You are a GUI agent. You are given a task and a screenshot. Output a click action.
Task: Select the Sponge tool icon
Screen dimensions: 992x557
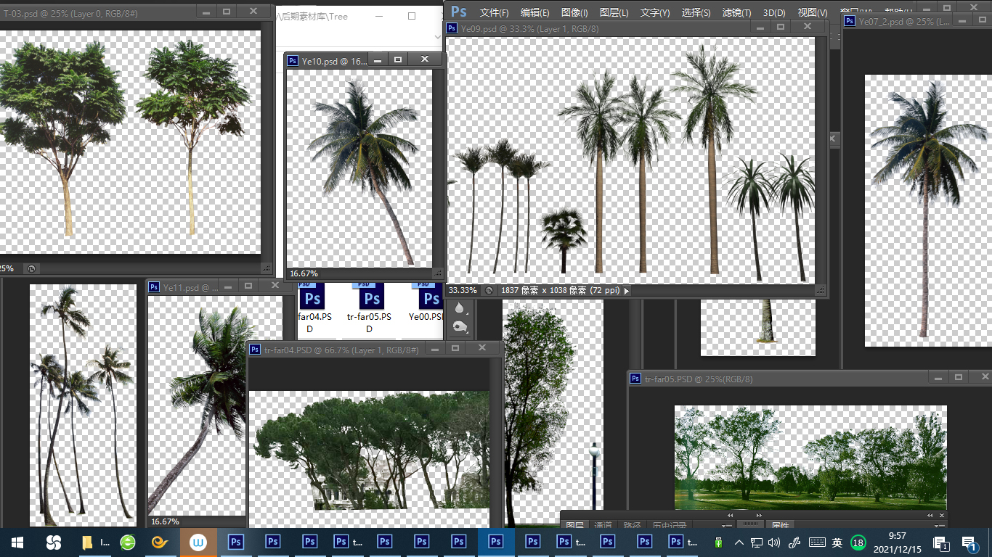pyautogui.click(x=459, y=327)
